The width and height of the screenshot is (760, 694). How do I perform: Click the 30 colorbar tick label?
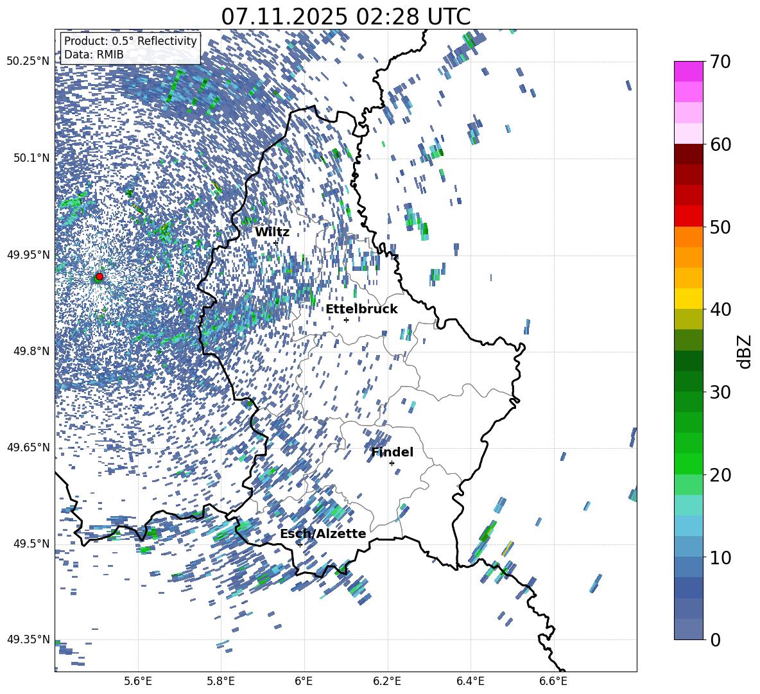pyautogui.click(x=721, y=392)
